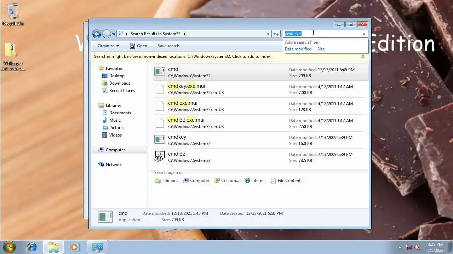Dismiss the yellow information bar
The image size is (453, 254).
[363, 56]
